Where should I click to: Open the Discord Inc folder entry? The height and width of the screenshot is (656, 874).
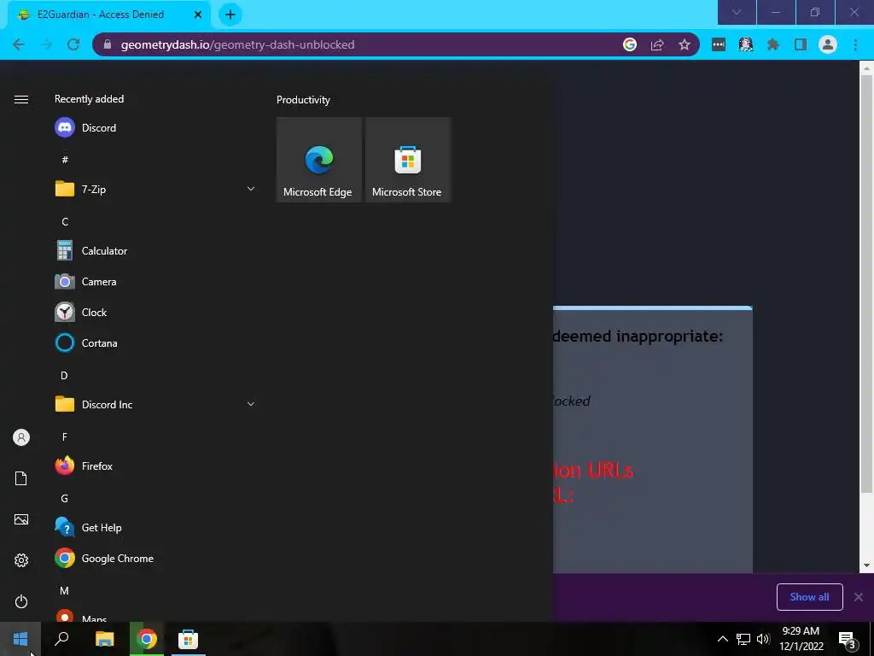point(154,404)
